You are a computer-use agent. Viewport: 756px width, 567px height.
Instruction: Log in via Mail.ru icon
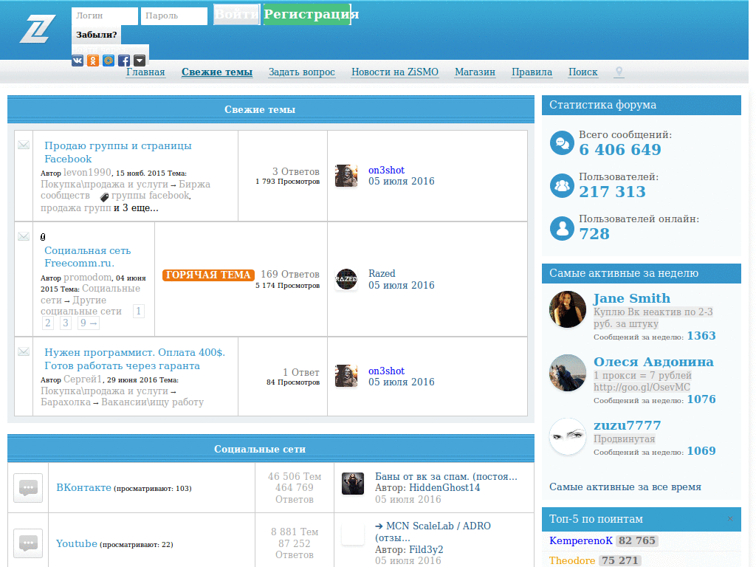(x=109, y=61)
